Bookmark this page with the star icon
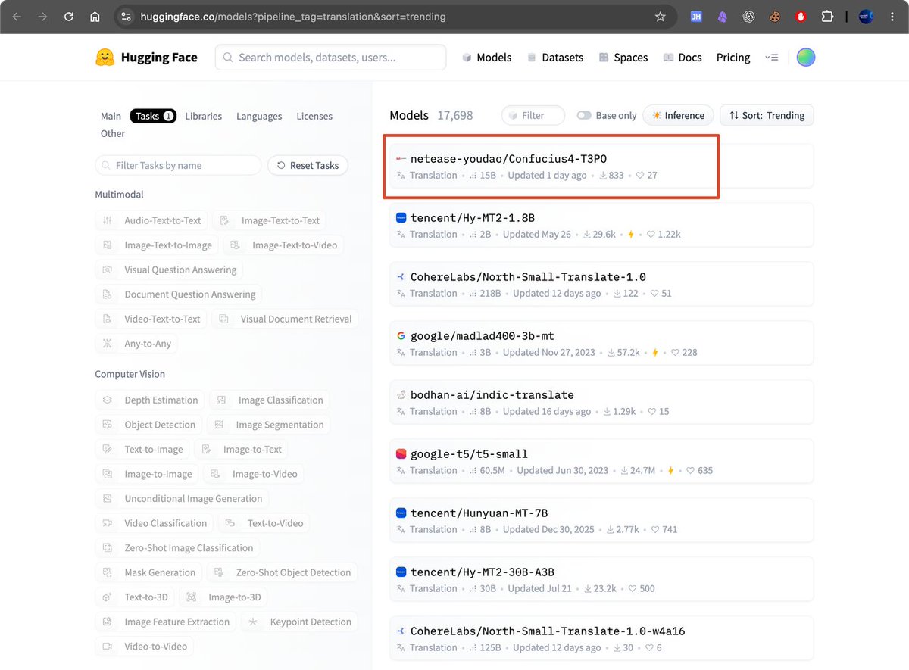 (x=660, y=17)
